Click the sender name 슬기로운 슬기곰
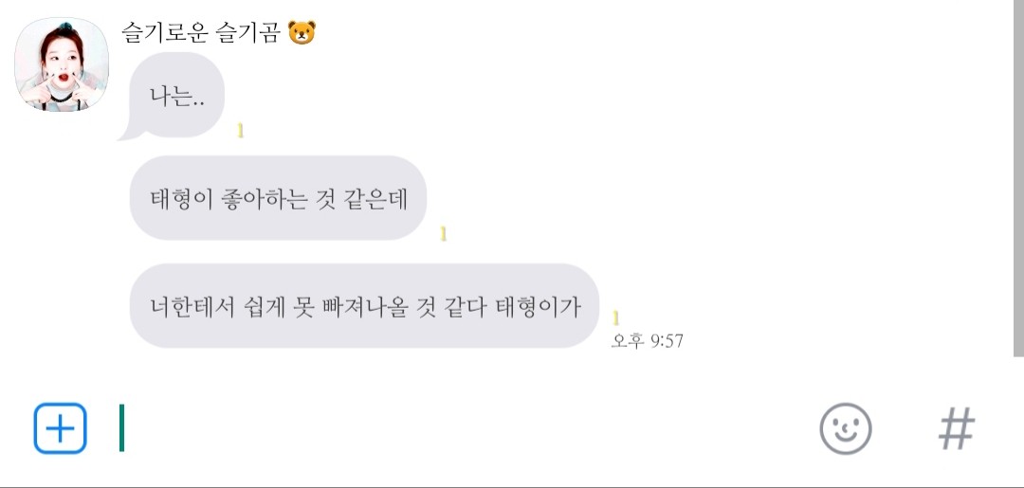The image size is (1024, 488). pyautogui.click(x=201, y=32)
